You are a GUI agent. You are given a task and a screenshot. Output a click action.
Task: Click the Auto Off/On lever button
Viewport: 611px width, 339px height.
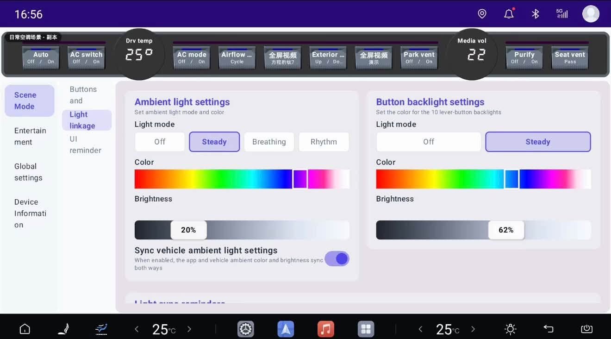coord(41,57)
